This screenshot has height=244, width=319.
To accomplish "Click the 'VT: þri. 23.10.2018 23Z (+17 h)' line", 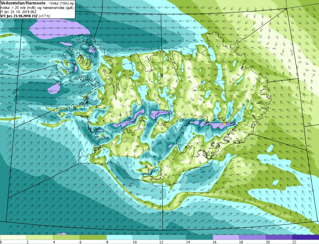I will (25, 16).
